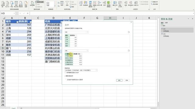Image resolution: width=195 pixels, height=109 pixels.
Task: Open Data Validation icon
Action: point(95,4)
